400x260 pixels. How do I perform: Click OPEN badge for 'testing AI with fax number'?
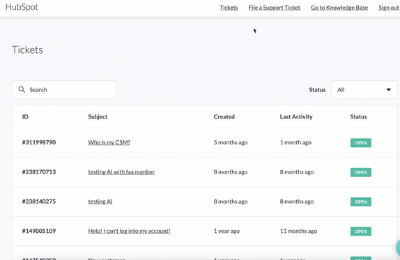pos(361,172)
